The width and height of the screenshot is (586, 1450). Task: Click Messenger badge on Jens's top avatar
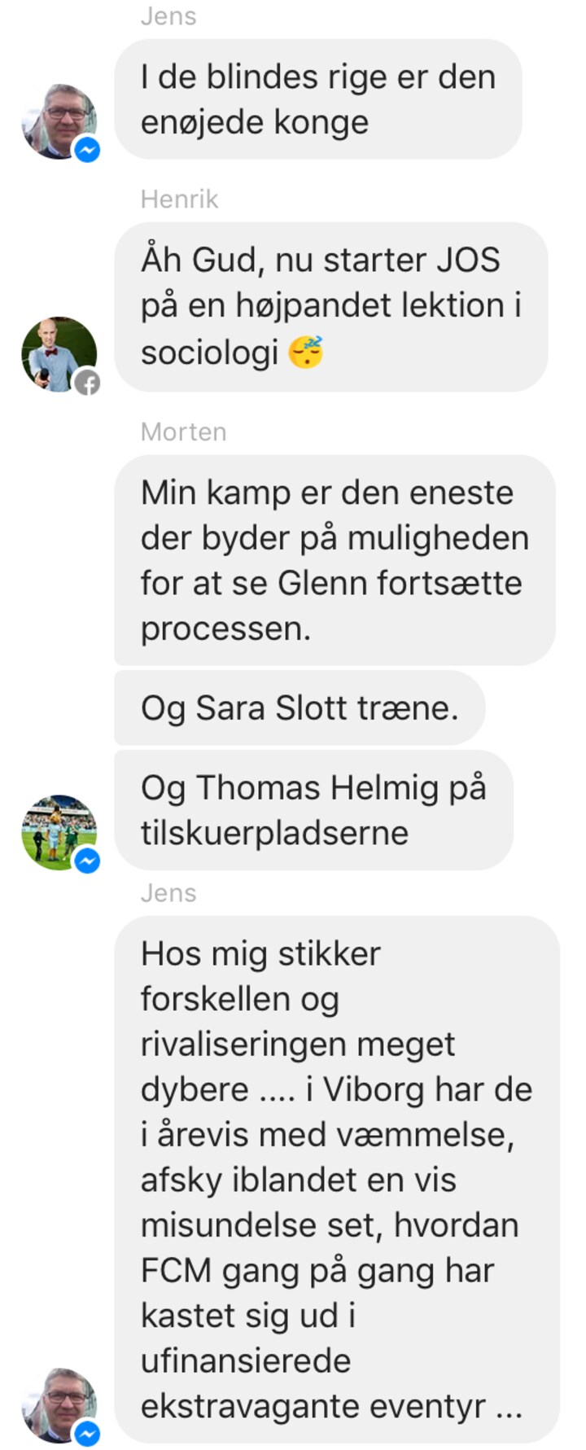[x=87, y=150]
